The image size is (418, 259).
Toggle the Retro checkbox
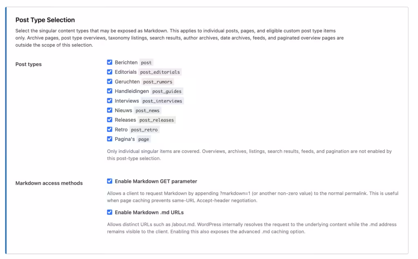click(109, 129)
